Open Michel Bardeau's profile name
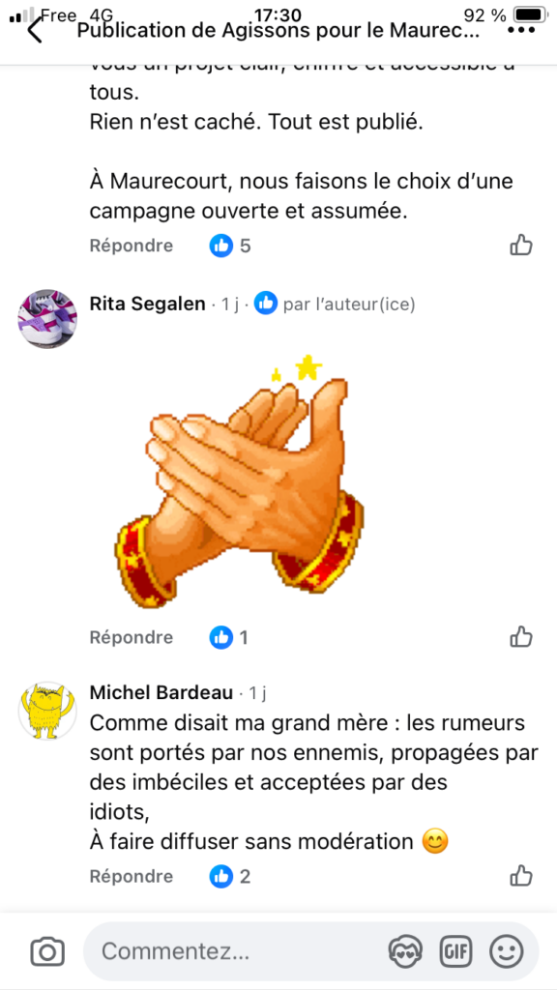The width and height of the screenshot is (557, 990). click(x=161, y=692)
